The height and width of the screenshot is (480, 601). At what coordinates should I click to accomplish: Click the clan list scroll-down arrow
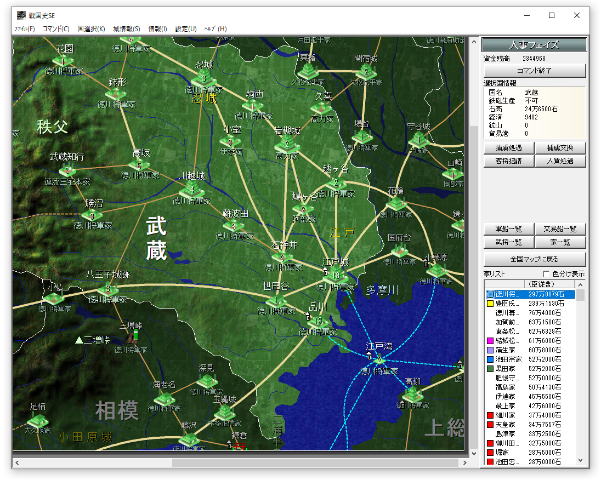coord(581,461)
